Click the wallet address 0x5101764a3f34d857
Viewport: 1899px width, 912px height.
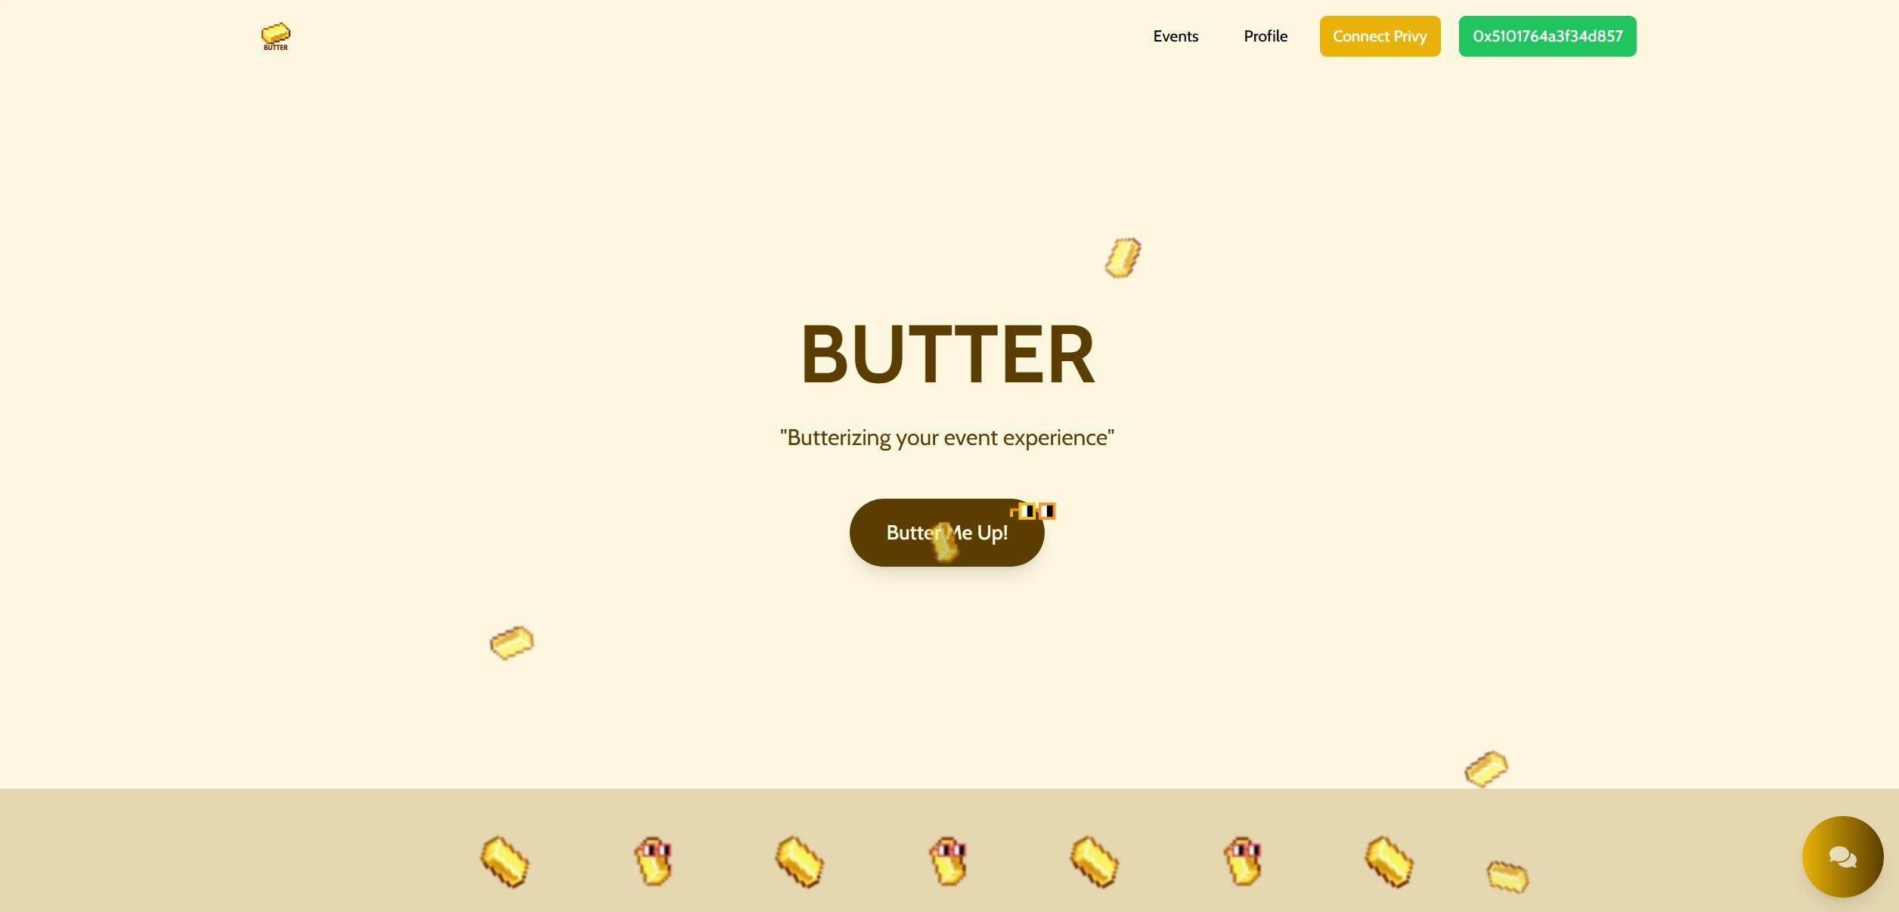(1547, 36)
